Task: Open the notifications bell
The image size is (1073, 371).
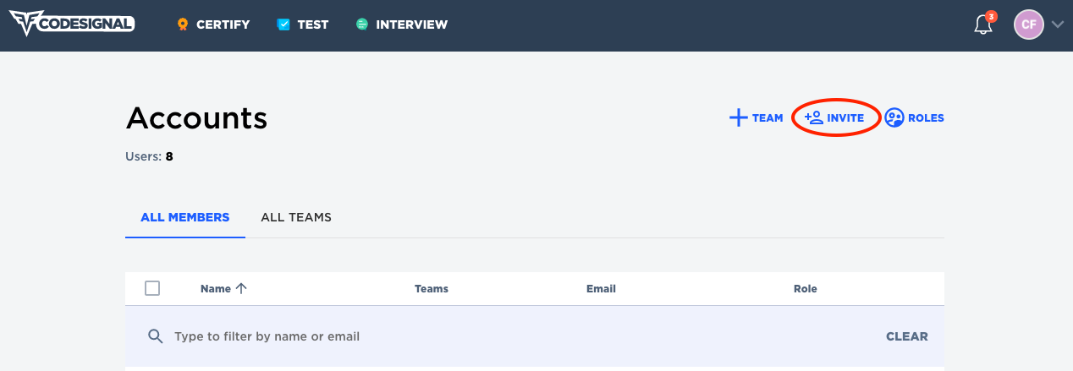Action: [983, 25]
